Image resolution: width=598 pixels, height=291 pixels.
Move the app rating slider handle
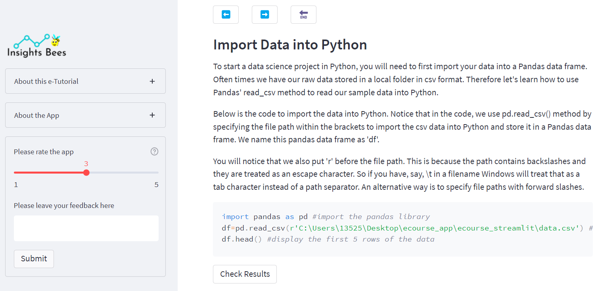tap(86, 172)
